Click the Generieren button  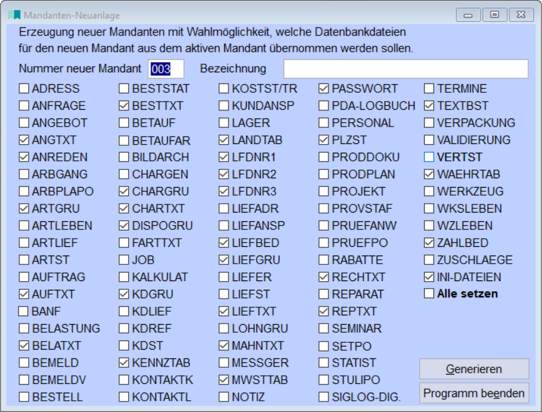click(474, 369)
